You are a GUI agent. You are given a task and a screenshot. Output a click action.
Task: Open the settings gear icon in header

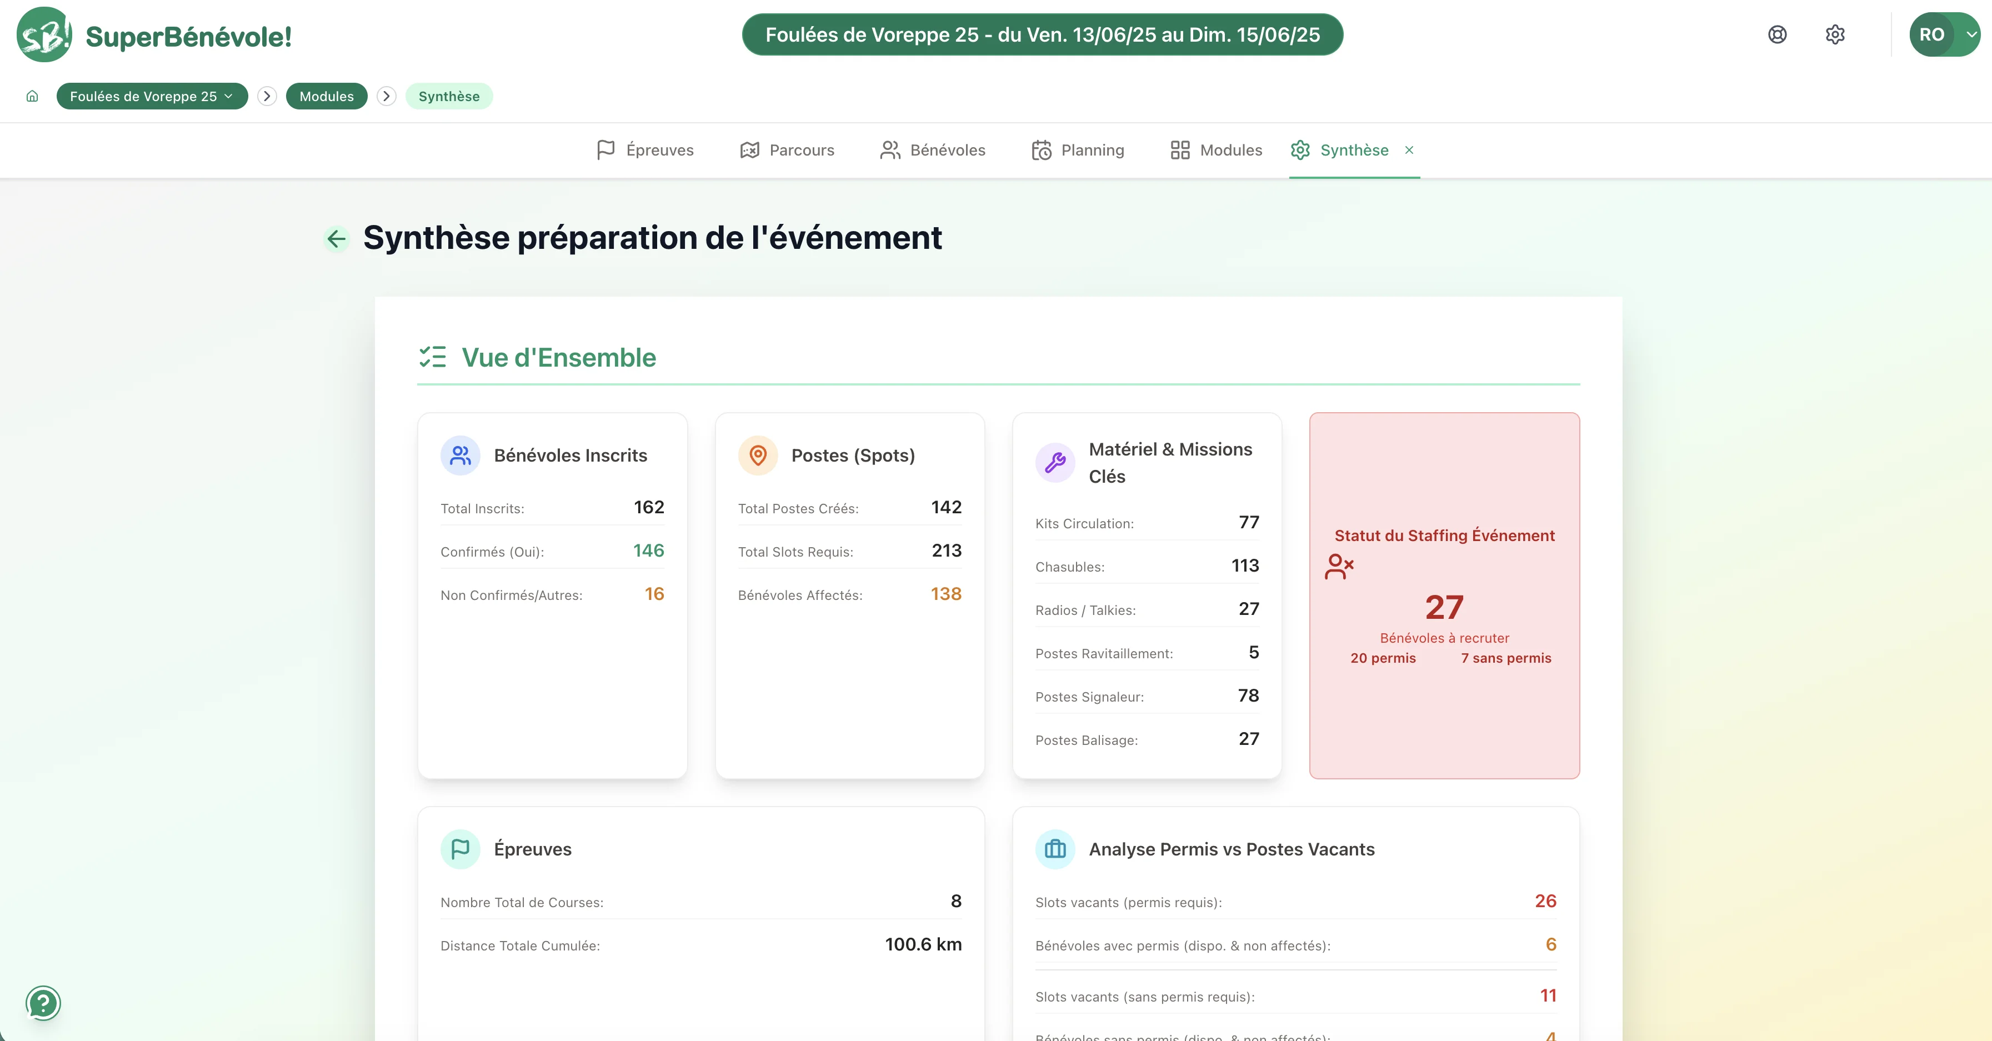(1835, 35)
